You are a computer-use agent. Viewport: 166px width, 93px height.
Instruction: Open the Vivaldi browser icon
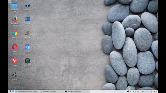pos(15,61)
